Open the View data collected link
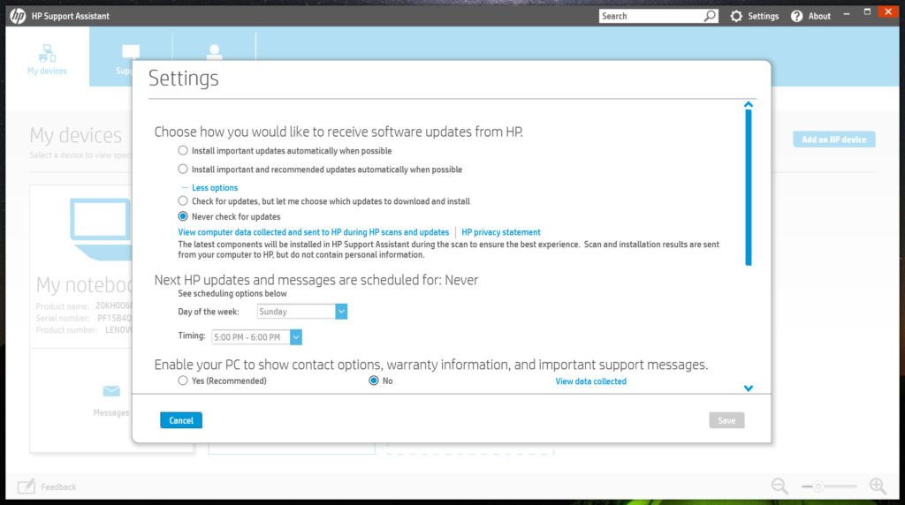This screenshot has height=505, width=905. (x=590, y=381)
